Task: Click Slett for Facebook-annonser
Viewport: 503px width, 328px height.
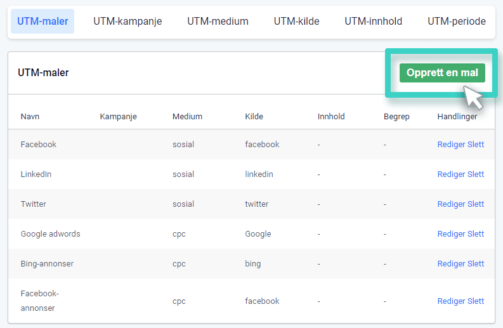Action: coord(476,301)
